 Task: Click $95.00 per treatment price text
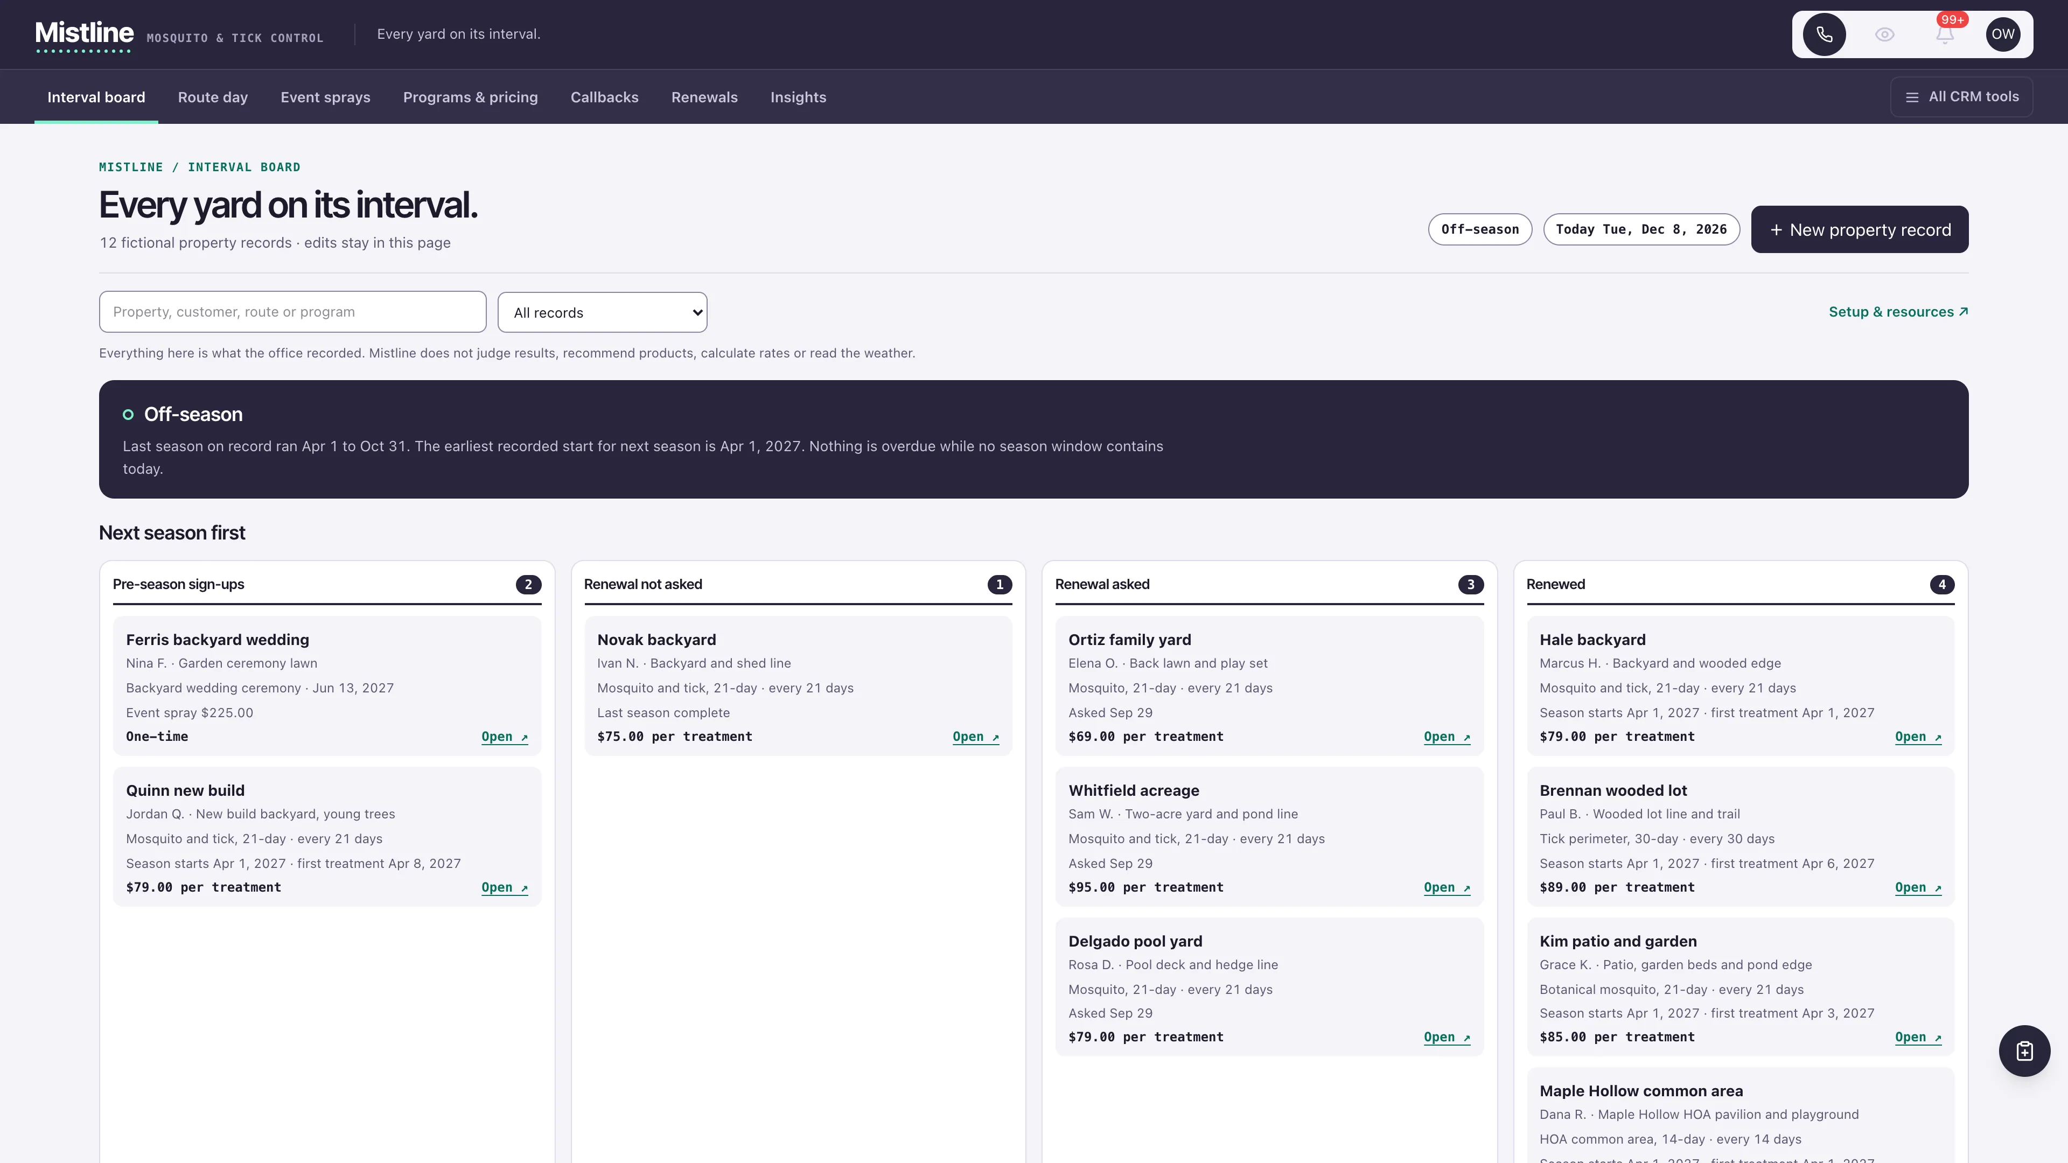[x=1145, y=888]
